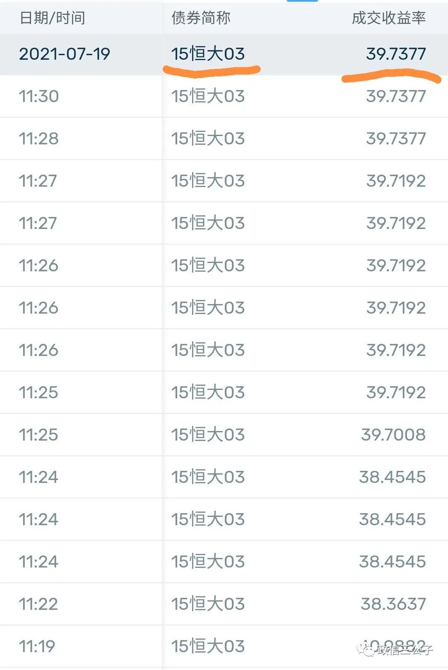Open underlined 15恒大03 in the 2021-07-19 row
The width and height of the screenshot is (448, 670).
pos(208,54)
